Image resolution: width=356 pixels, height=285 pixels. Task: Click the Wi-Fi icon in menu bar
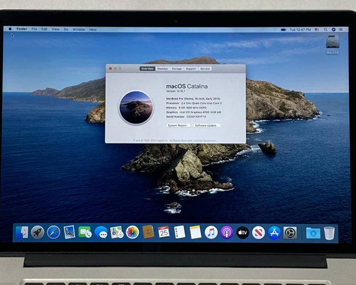pos(275,30)
